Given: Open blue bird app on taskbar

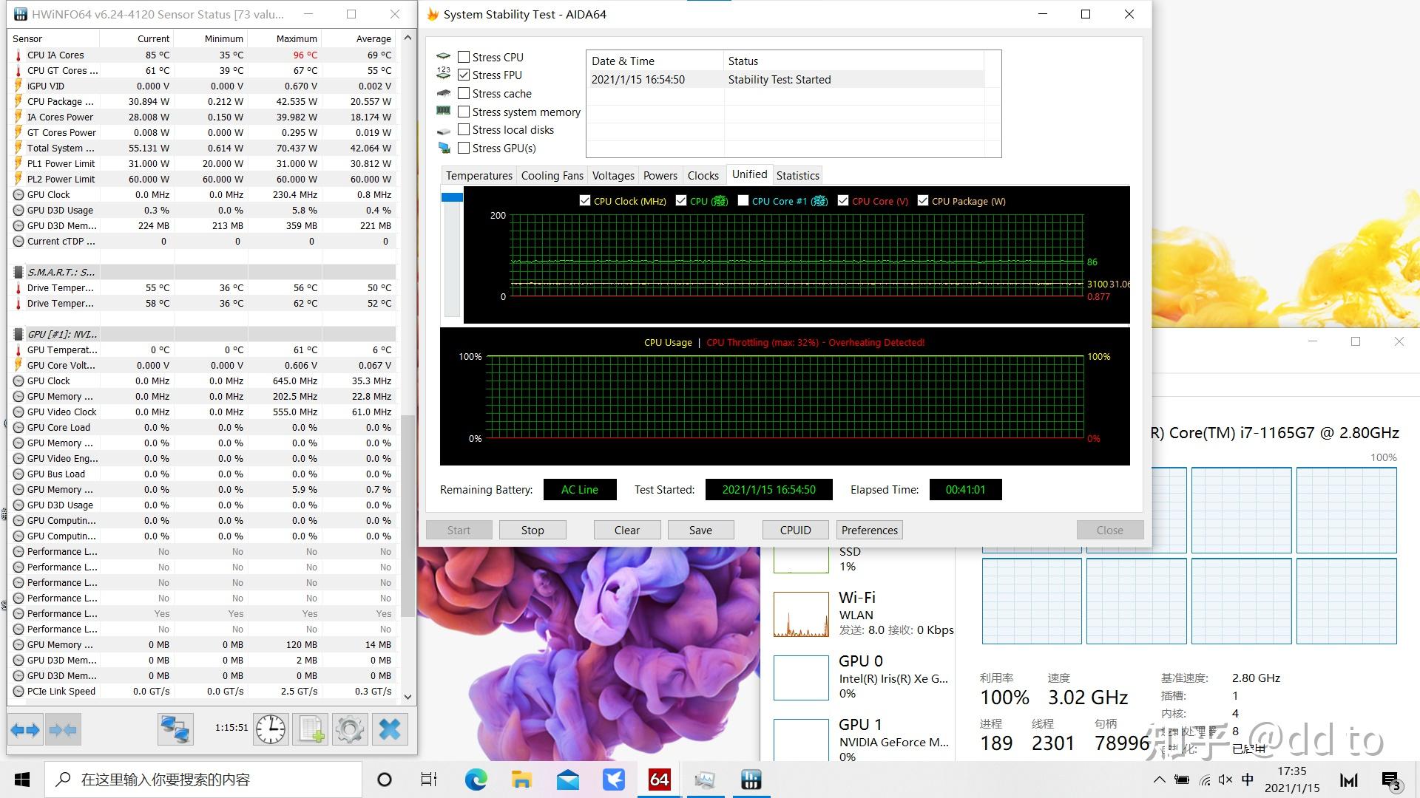Looking at the screenshot, I should (613, 780).
